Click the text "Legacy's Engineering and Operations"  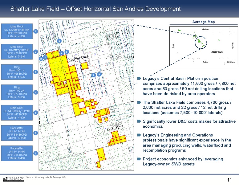click(x=178, y=135)
